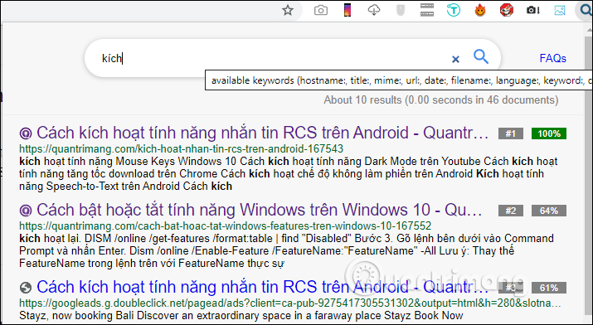Click snippet line with DISM /online /get-features
Image resolution: width=593 pixels, height=325 pixels.
(286, 239)
